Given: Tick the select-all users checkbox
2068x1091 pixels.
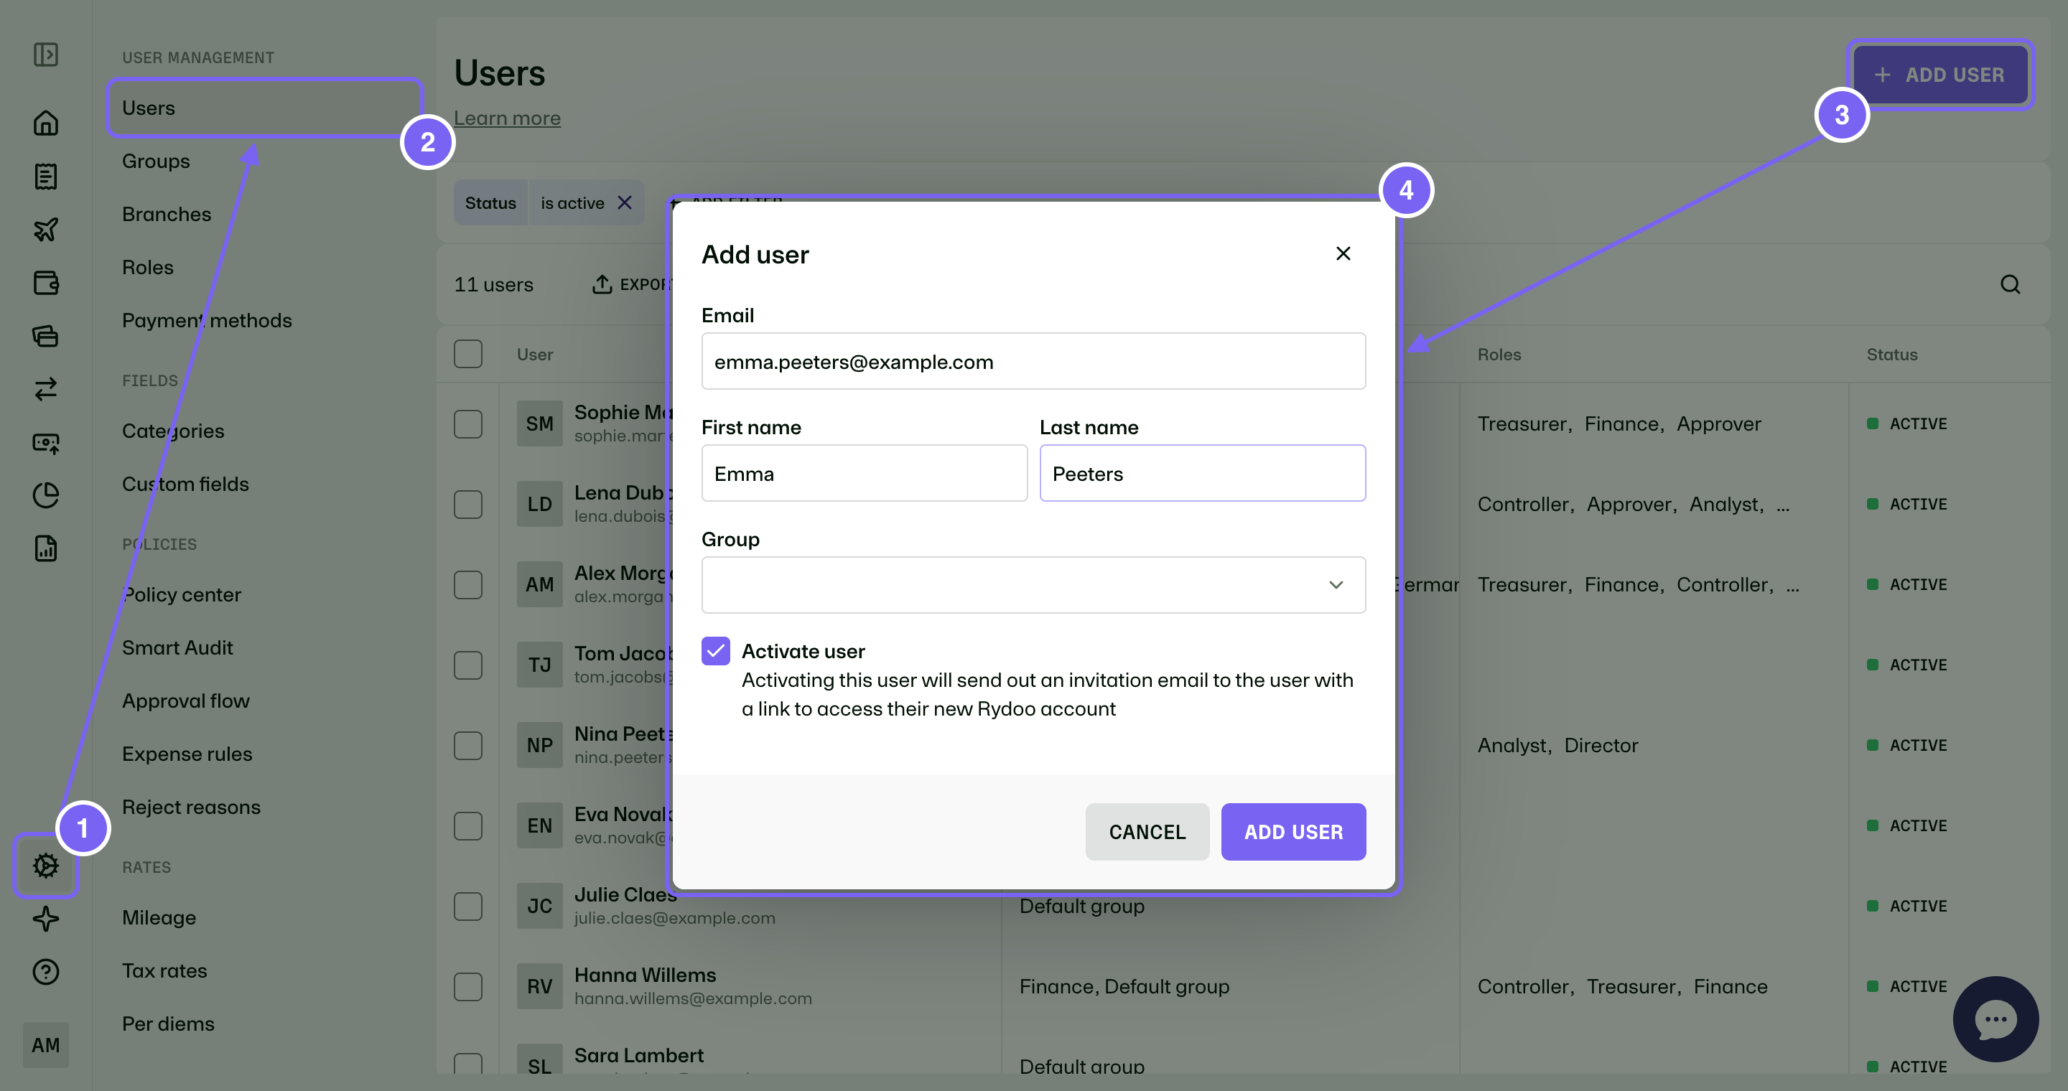Looking at the screenshot, I should click(468, 354).
